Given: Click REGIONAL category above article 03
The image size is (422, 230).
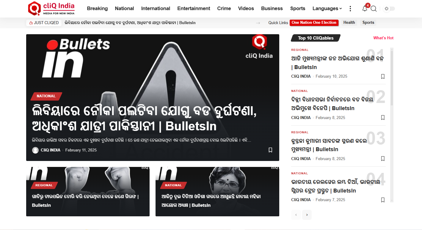Looking at the screenshot, I should click(x=300, y=132).
